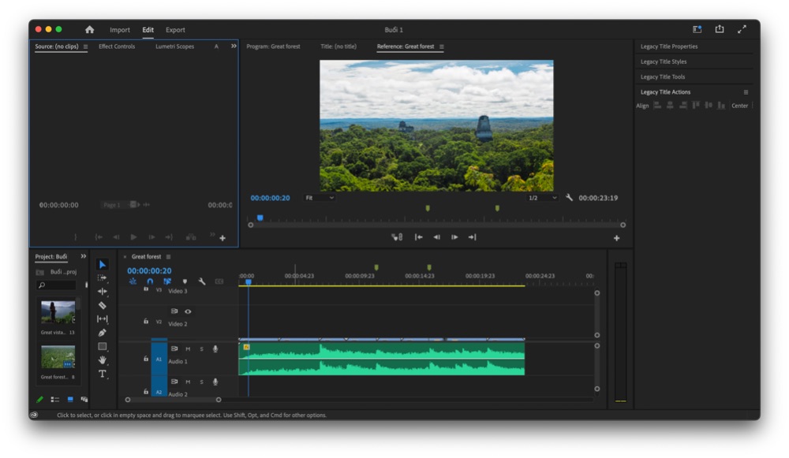Screen dimensions: 789x458
Task: Open Legacy Title Actions panel menu
Action: (x=746, y=92)
